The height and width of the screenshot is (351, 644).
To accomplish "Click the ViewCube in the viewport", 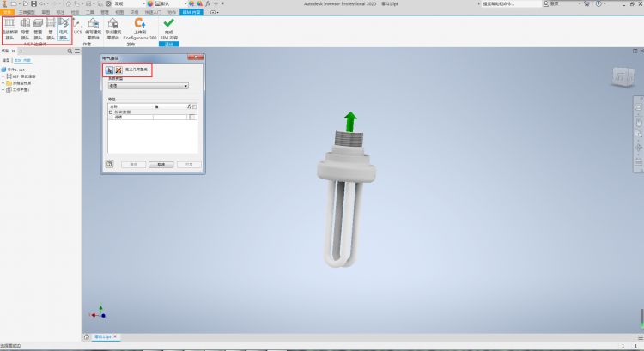I will 623,76.
